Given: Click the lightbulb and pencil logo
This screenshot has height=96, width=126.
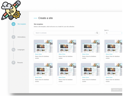Looking at the screenshot, I should click(11, 10).
